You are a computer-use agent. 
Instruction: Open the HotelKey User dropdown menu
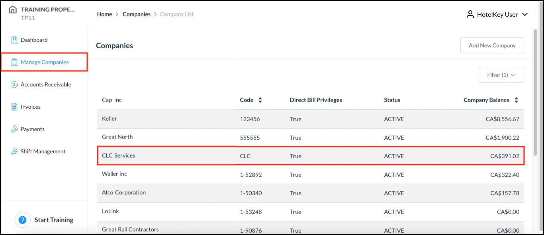(x=524, y=14)
